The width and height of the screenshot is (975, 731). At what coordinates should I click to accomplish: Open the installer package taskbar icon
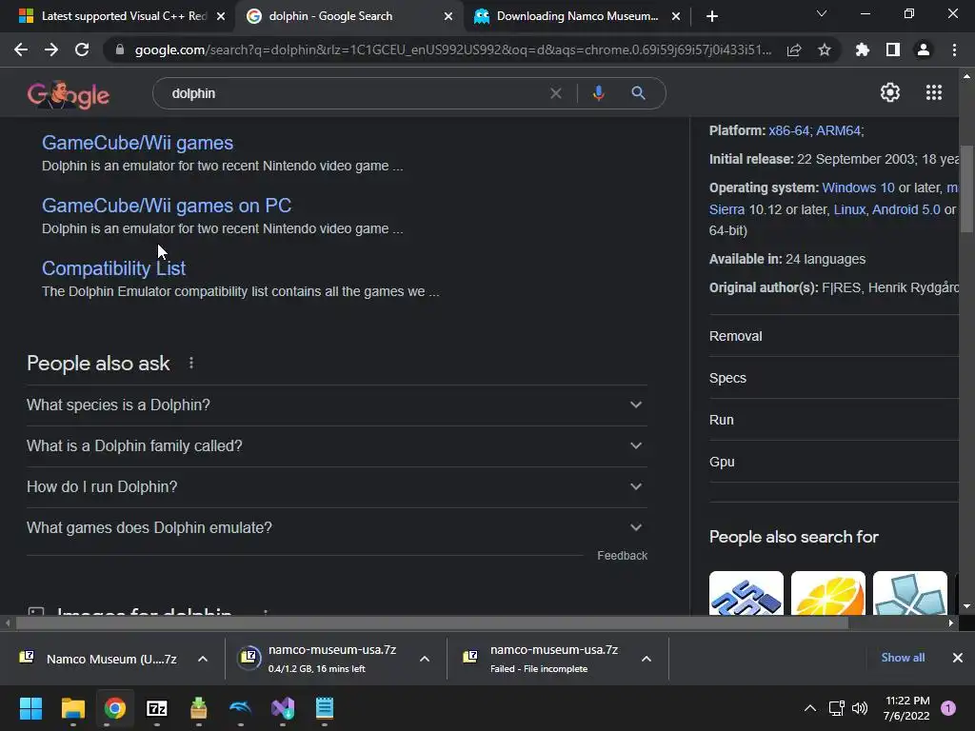tap(198, 708)
